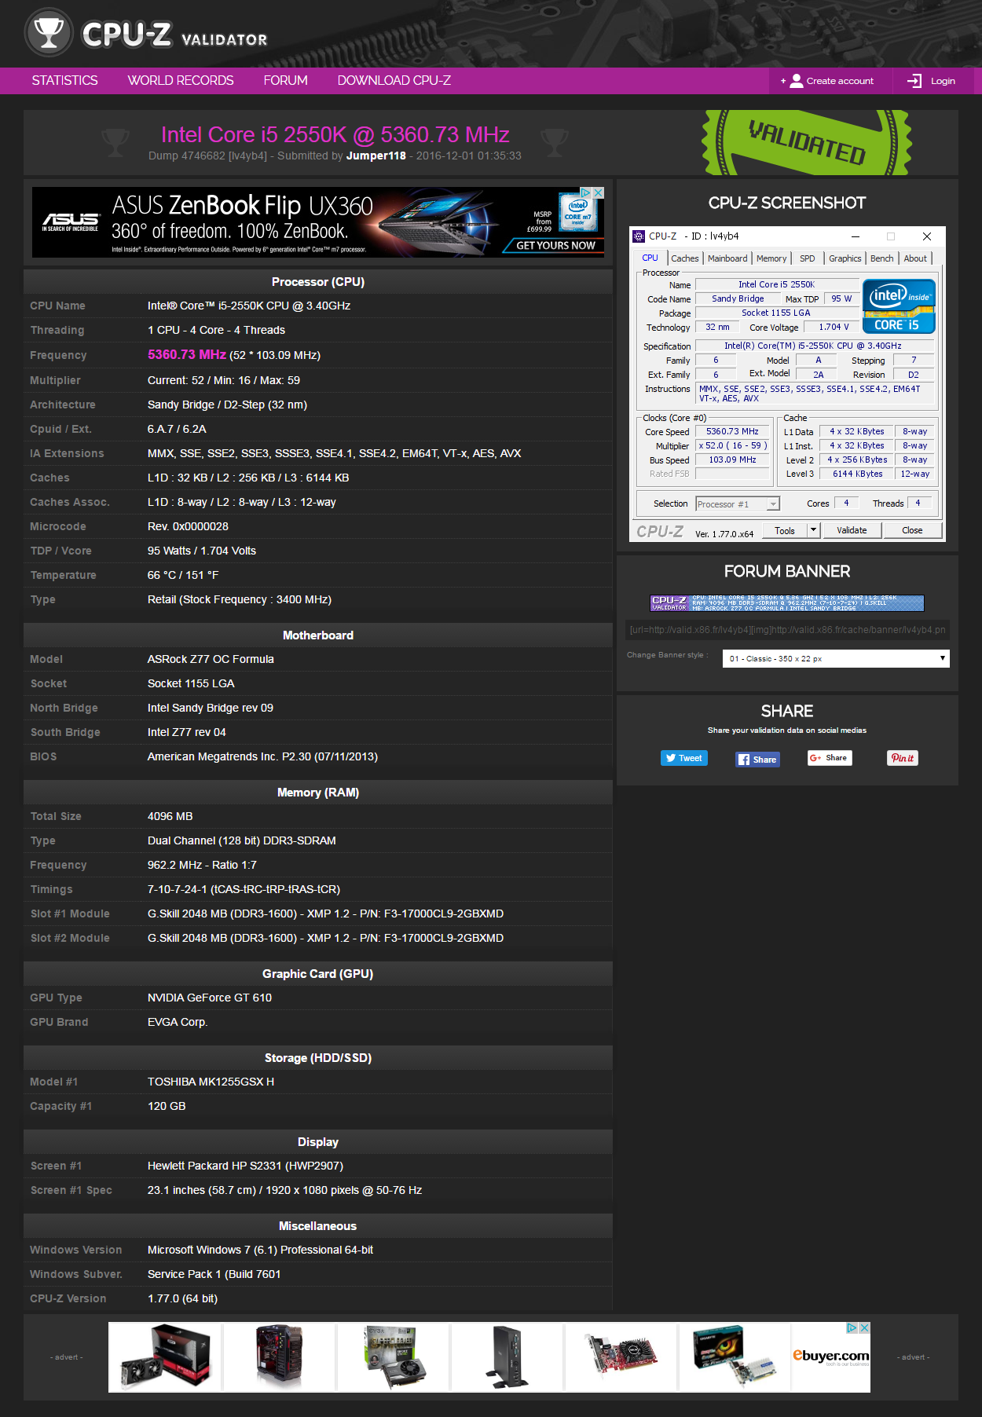Click the gaming PC tower ad thumbnail
The height and width of the screenshot is (1417, 982).
(x=279, y=1357)
